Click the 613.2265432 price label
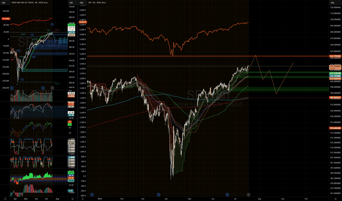342x201 pixels. [335, 79]
